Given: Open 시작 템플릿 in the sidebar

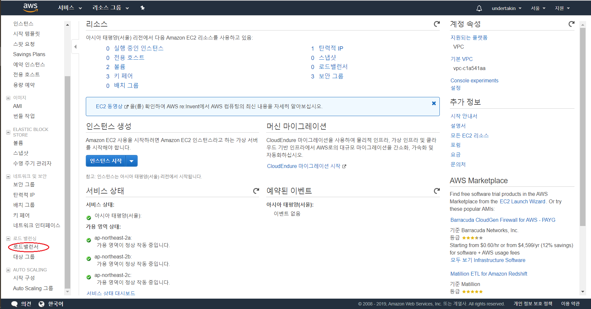Looking at the screenshot, I should pos(27,34).
